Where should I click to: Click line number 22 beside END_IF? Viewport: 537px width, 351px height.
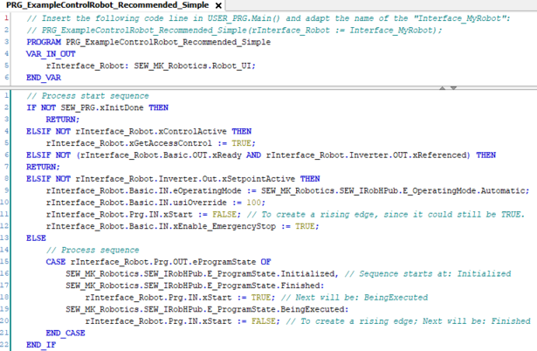pos(8,345)
